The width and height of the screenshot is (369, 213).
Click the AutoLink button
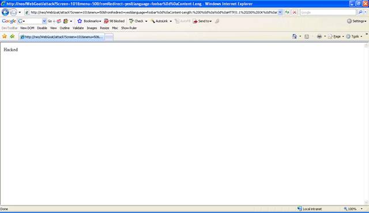[x=159, y=21]
